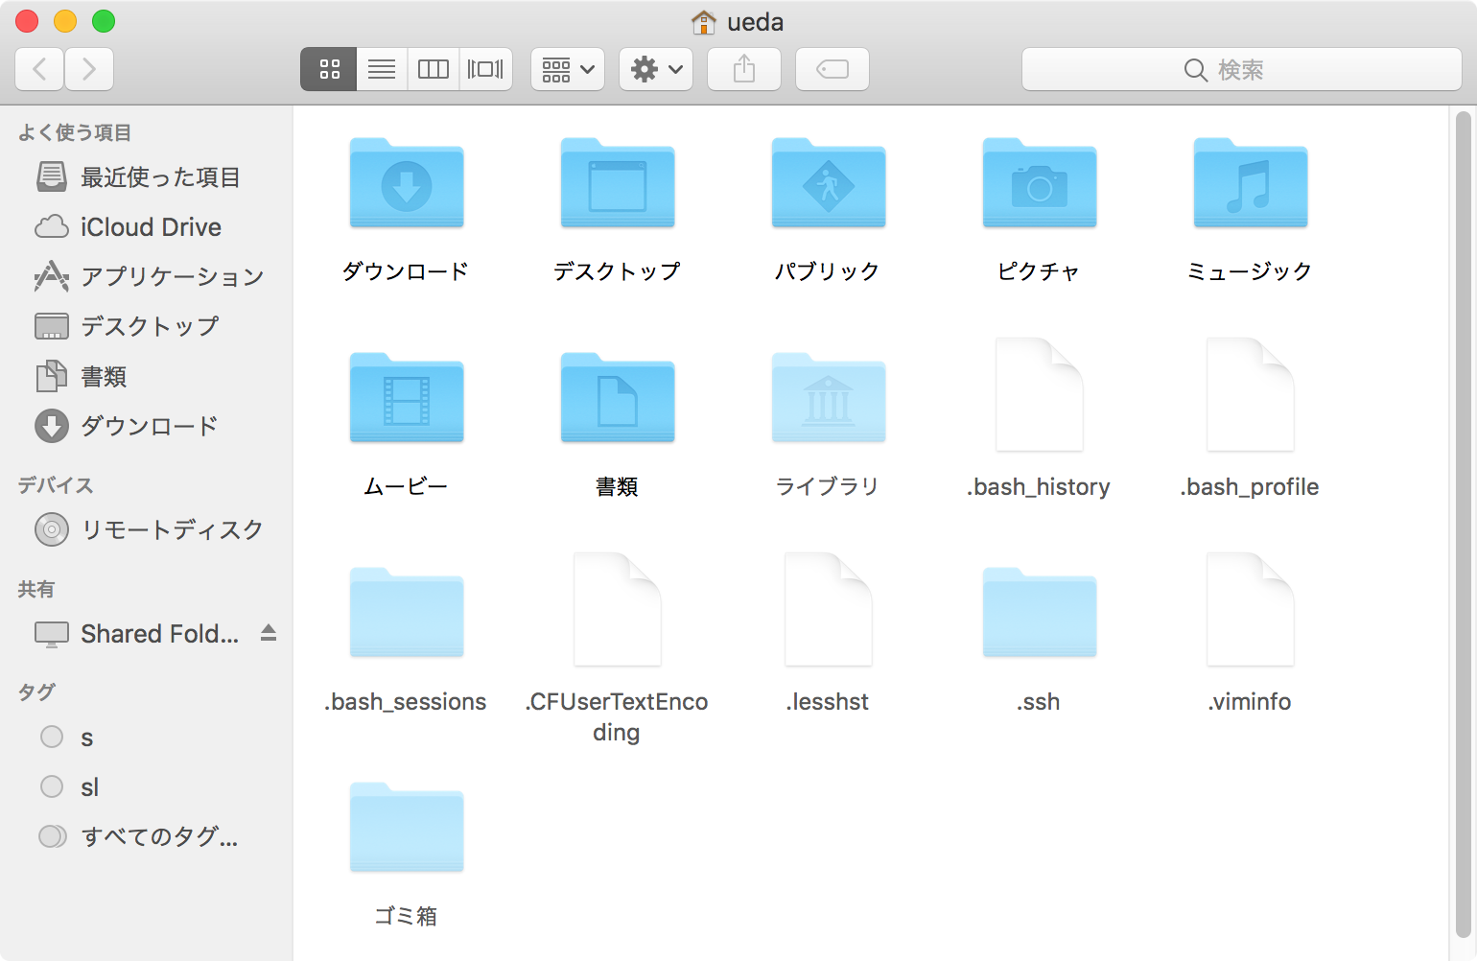The image size is (1477, 961).
Task: Switch to icon view mode
Action: click(329, 69)
